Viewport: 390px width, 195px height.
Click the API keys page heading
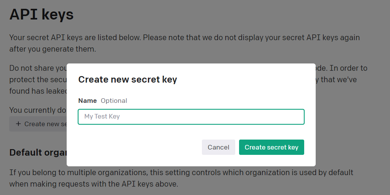41,15
